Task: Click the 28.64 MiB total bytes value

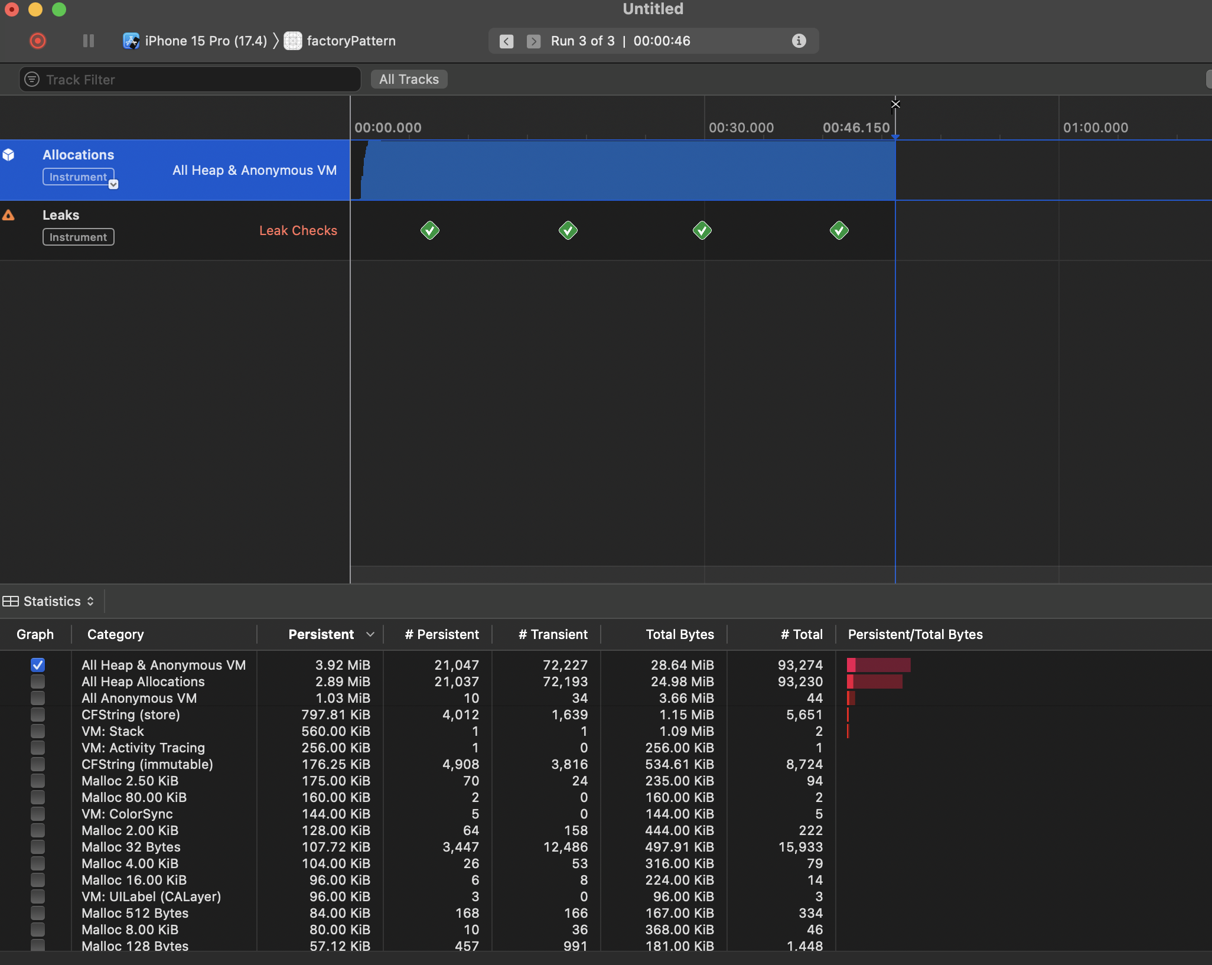Action: [x=682, y=665]
